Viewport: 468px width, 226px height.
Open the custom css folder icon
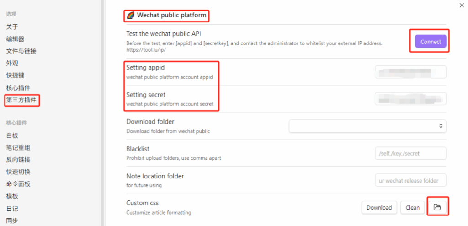point(437,207)
